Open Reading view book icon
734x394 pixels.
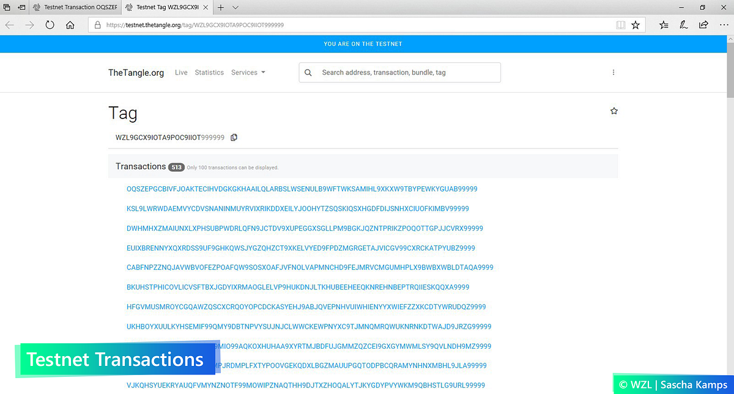click(621, 25)
